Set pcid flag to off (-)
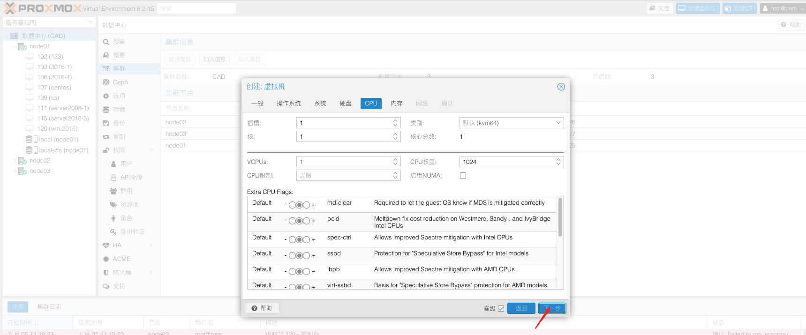Image resolution: width=806 pixels, height=335 pixels. (292, 221)
